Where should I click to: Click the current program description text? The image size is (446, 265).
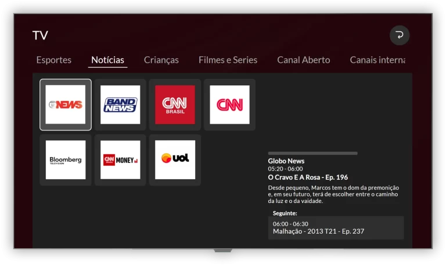pos(333,194)
